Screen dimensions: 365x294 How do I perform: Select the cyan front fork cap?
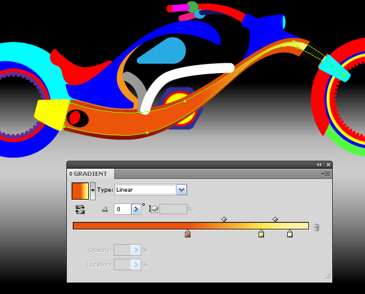334,68
